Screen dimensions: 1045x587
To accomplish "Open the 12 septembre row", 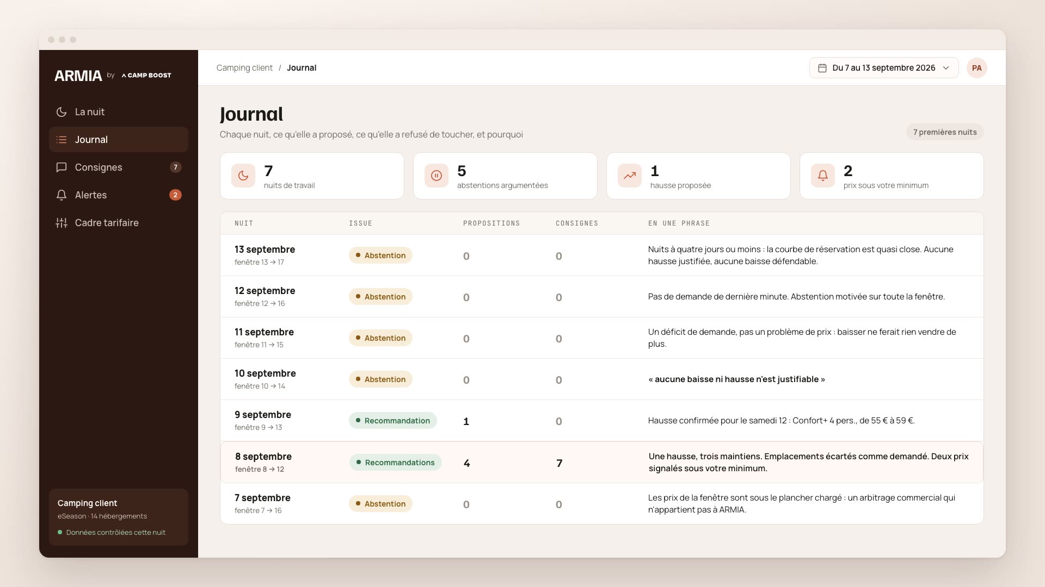I will [x=601, y=297].
